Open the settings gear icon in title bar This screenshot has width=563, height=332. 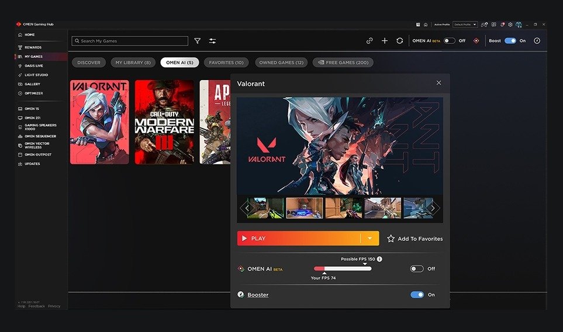click(x=510, y=25)
